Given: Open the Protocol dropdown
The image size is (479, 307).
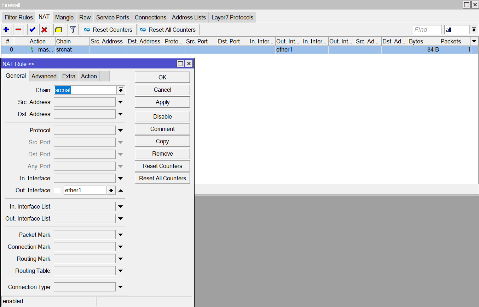Looking at the screenshot, I should (x=121, y=130).
